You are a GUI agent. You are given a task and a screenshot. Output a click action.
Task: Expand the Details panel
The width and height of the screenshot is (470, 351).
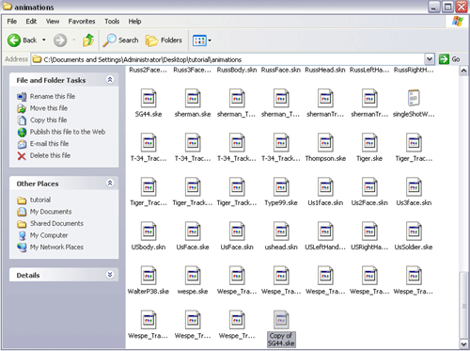[110, 275]
